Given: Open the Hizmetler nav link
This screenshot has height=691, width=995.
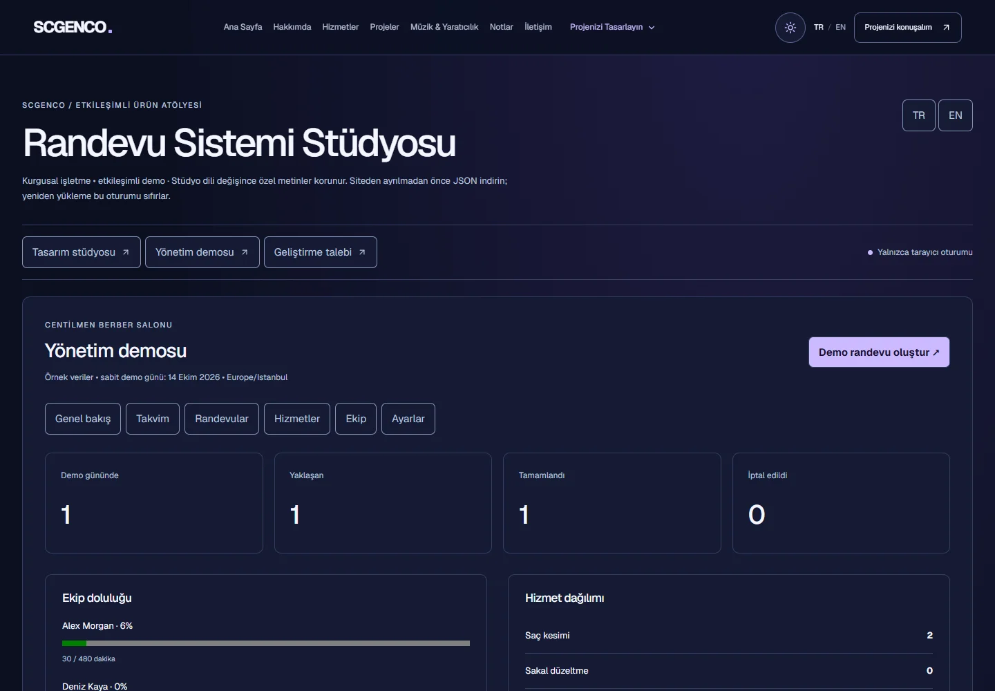Looking at the screenshot, I should click(341, 27).
